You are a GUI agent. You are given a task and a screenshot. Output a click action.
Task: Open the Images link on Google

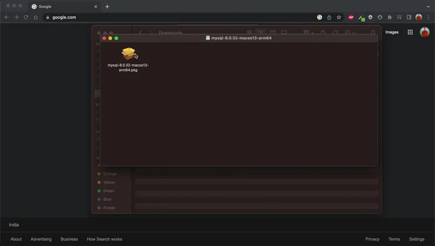click(391, 32)
